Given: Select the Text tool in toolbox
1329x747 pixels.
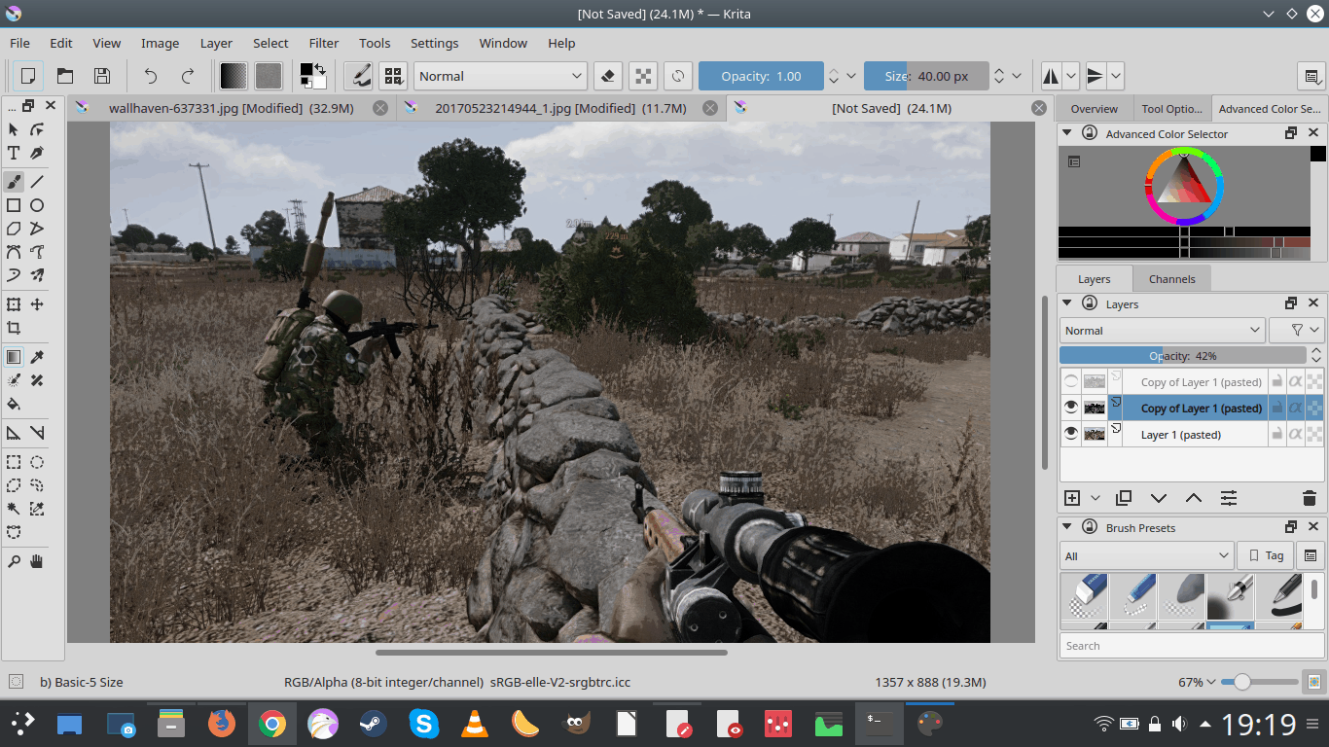Looking at the screenshot, I should 14,153.
